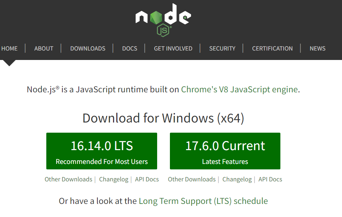Select the HOME tab
Screen dimensions: 342x217
click(9, 48)
